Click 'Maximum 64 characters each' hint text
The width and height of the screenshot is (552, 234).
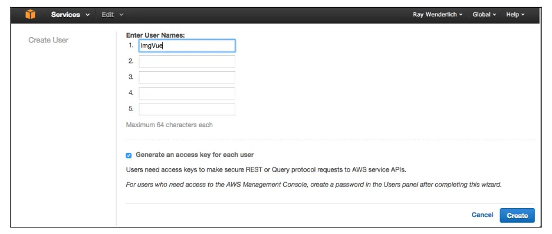(169, 125)
